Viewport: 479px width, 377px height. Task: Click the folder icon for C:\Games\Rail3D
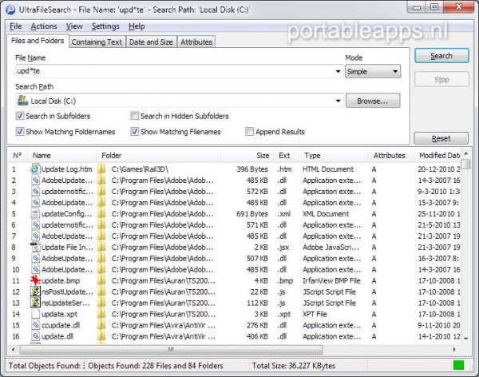click(x=102, y=169)
